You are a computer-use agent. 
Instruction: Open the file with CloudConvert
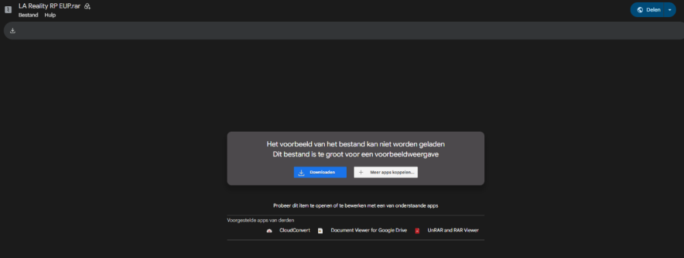tap(294, 230)
